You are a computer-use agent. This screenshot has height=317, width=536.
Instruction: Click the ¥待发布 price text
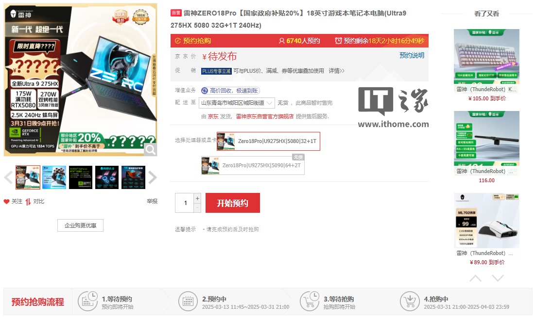point(220,56)
